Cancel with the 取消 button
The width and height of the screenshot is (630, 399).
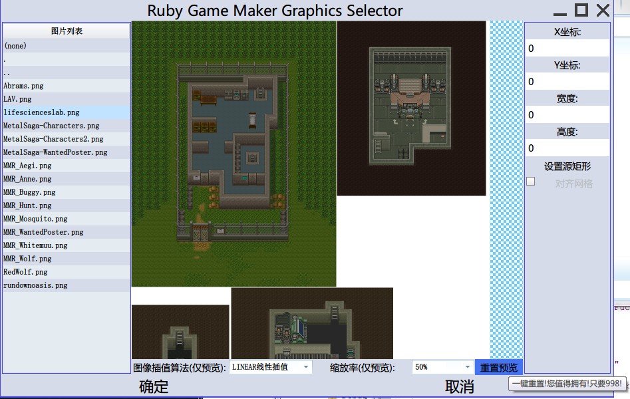(x=459, y=386)
